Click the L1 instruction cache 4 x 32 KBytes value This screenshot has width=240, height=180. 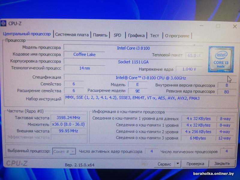[198, 125]
